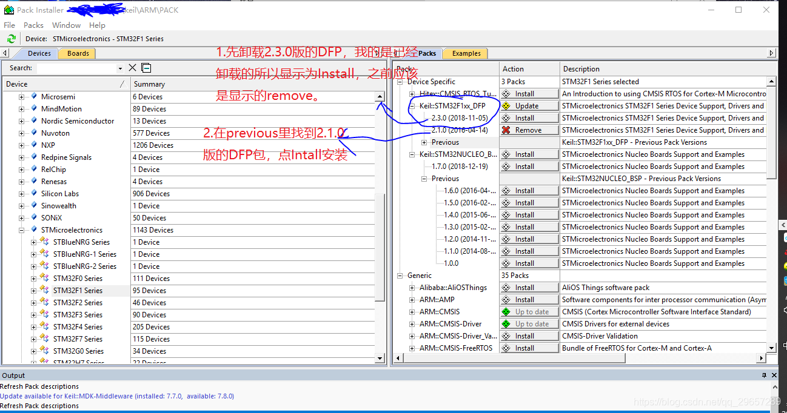Switch to the Examples tab

(x=466, y=53)
